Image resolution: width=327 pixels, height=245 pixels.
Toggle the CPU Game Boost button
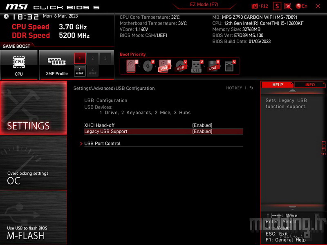(x=19, y=65)
